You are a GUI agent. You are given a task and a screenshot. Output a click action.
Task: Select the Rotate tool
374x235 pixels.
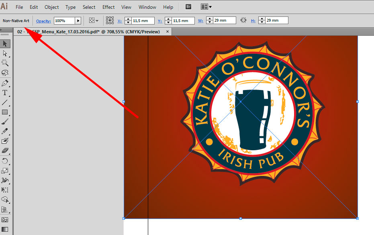coord(5,161)
